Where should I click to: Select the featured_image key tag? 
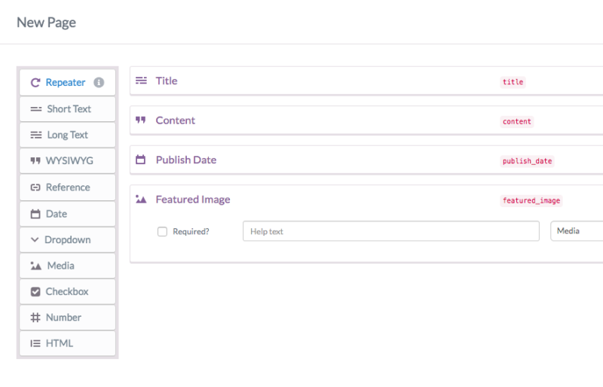531,200
